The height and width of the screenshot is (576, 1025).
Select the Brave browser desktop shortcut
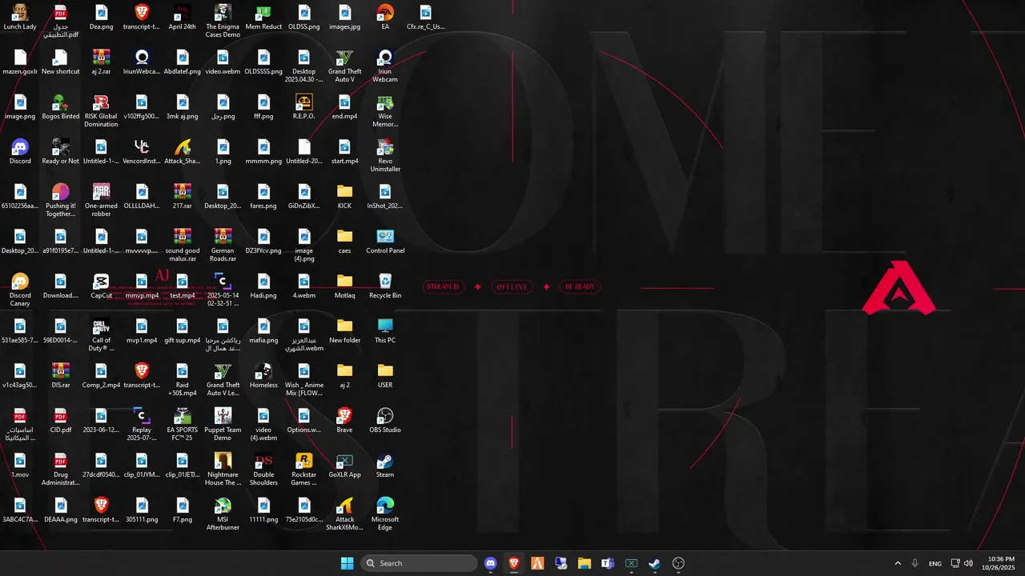tap(344, 421)
